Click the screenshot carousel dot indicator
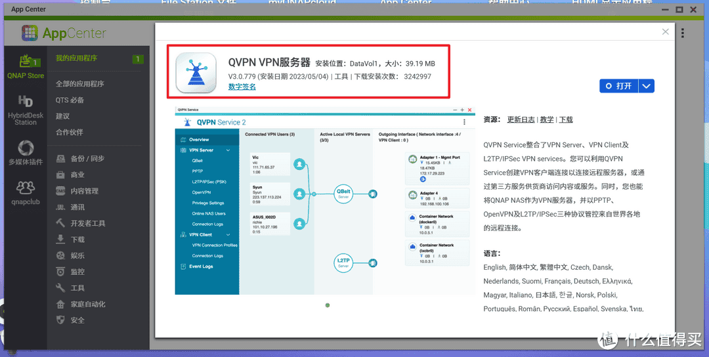 tap(328, 305)
